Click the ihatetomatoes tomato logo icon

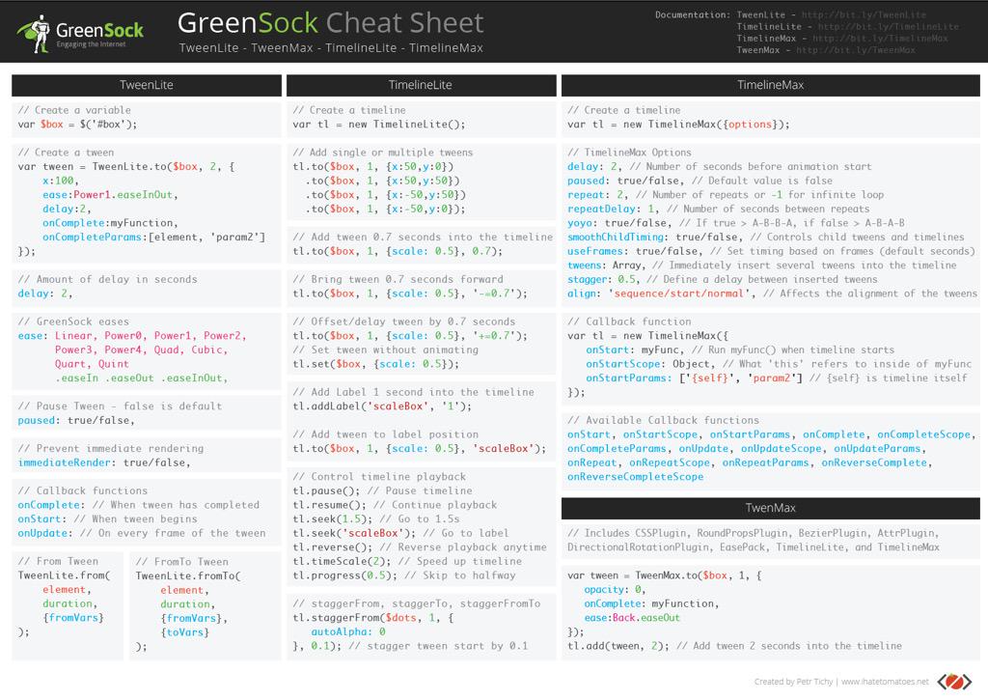(954, 681)
